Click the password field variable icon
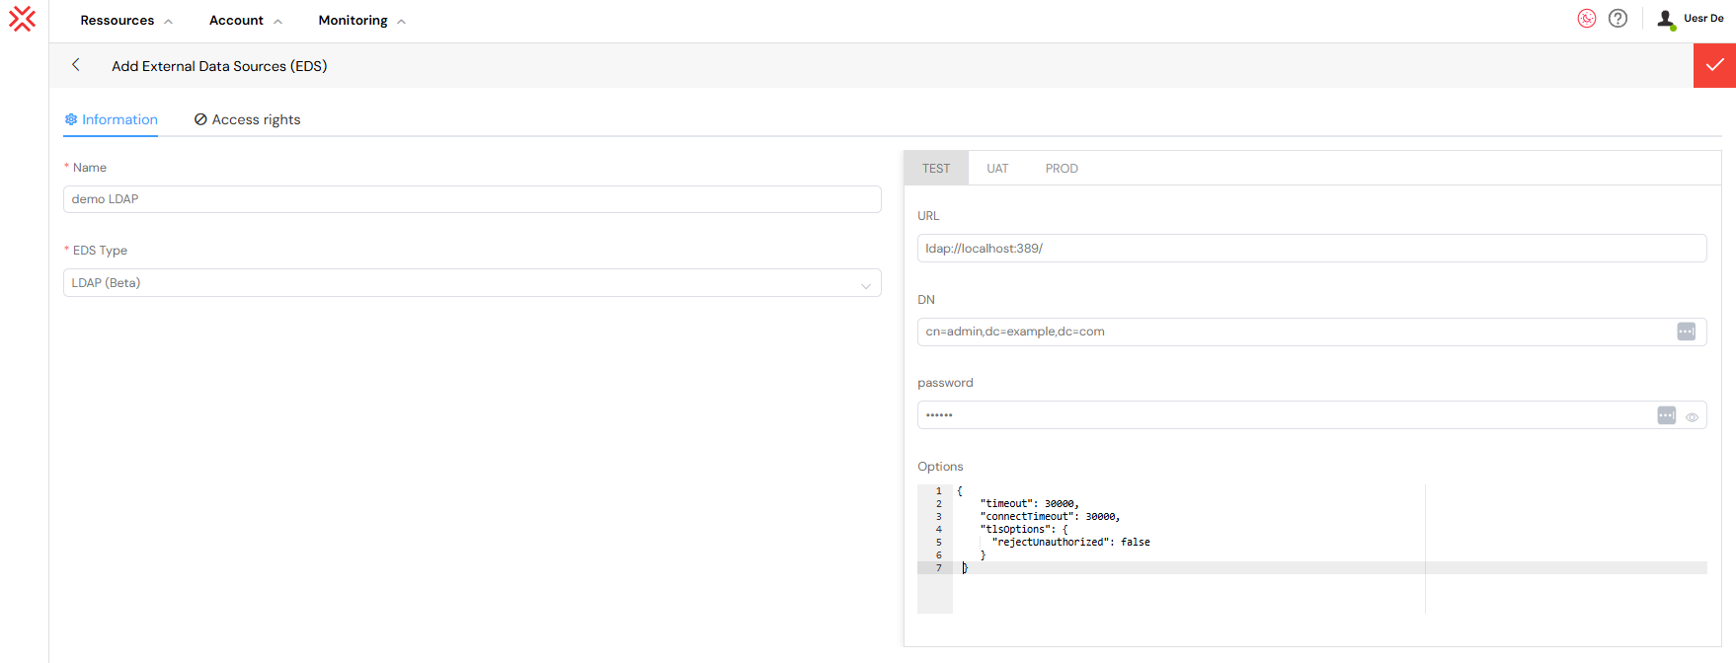The width and height of the screenshot is (1736, 663). pyautogui.click(x=1667, y=415)
